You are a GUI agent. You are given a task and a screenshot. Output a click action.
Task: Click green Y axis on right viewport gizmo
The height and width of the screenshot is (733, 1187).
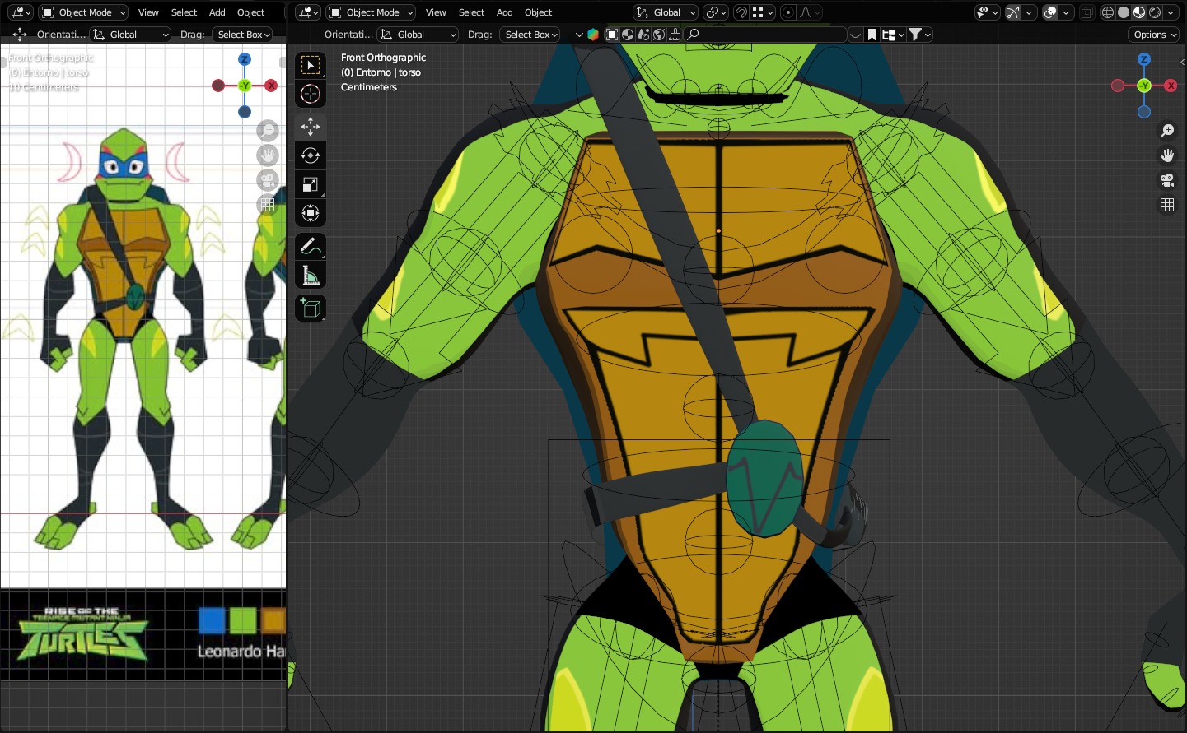1144,86
